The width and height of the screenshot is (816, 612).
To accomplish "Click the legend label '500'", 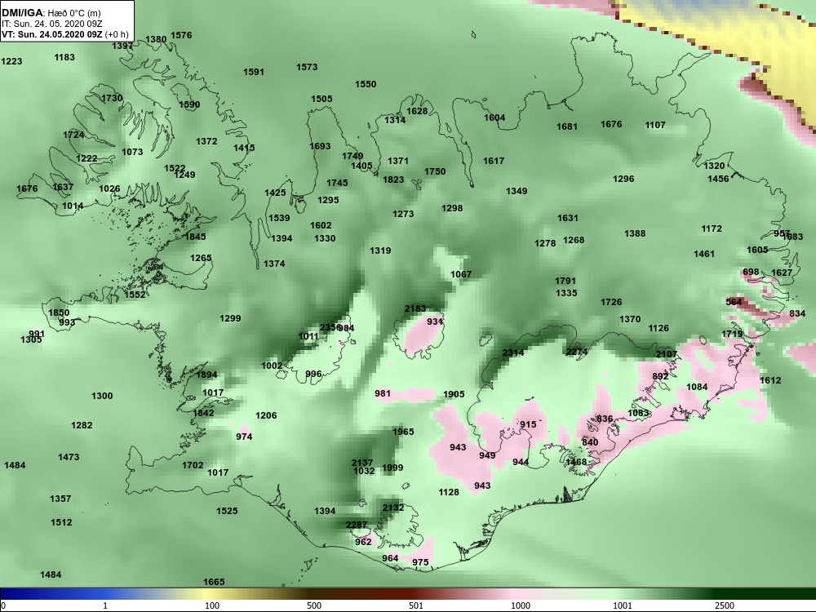I will click(314, 605).
